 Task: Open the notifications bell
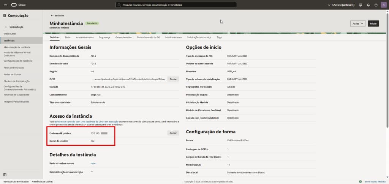click(x=368, y=5)
